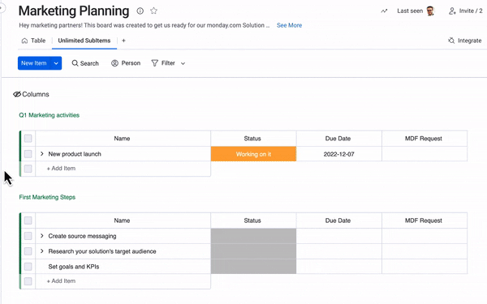Image resolution: width=487 pixels, height=304 pixels.
Task: Open the Invite people icon
Action: pos(452,11)
